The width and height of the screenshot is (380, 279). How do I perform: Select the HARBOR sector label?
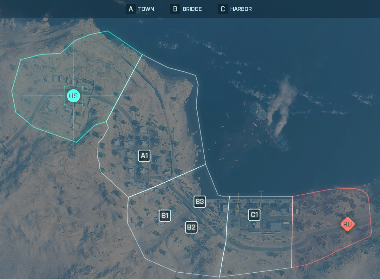coord(241,9)
